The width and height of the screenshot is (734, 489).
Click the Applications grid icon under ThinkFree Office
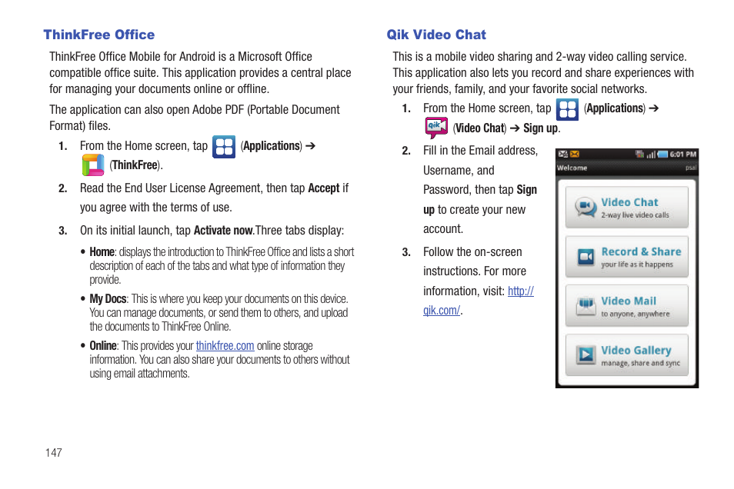[224, 146]
